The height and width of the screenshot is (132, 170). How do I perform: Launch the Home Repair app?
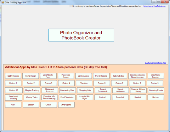click(x=31, y=76)
